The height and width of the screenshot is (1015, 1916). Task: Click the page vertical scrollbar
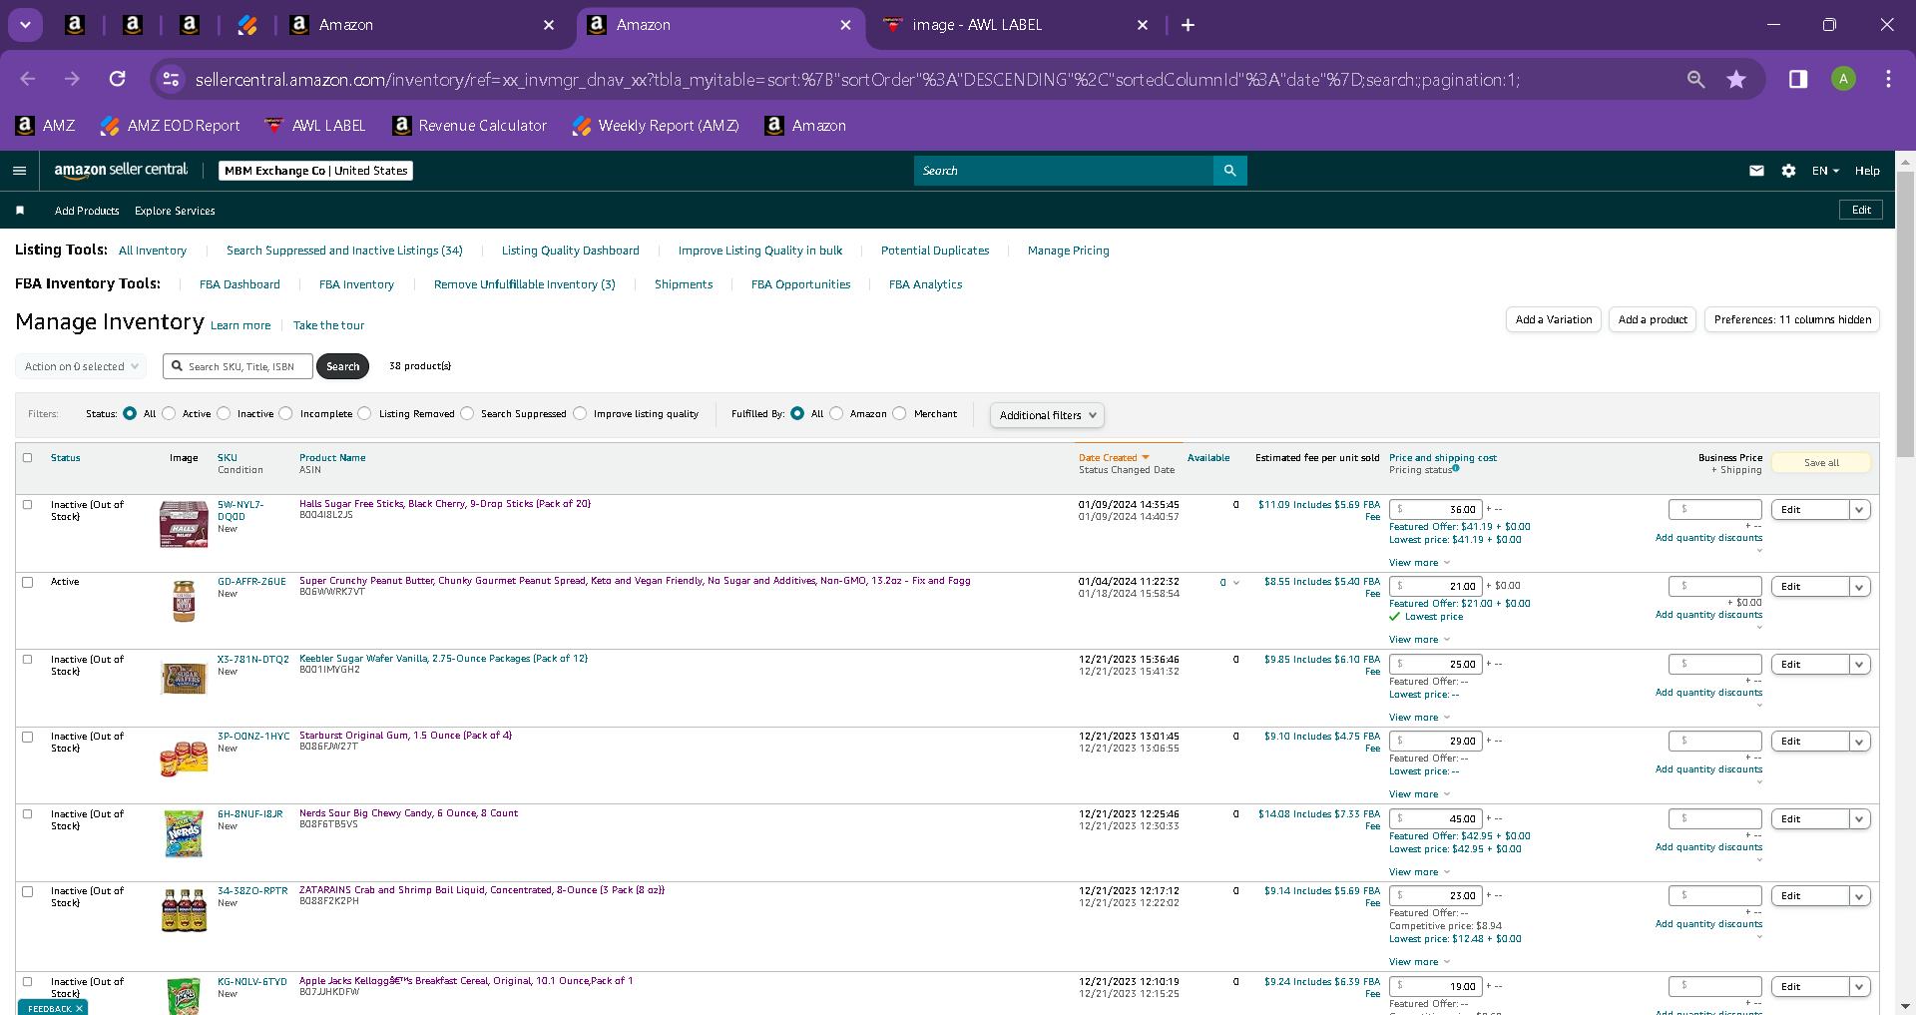1905,314
